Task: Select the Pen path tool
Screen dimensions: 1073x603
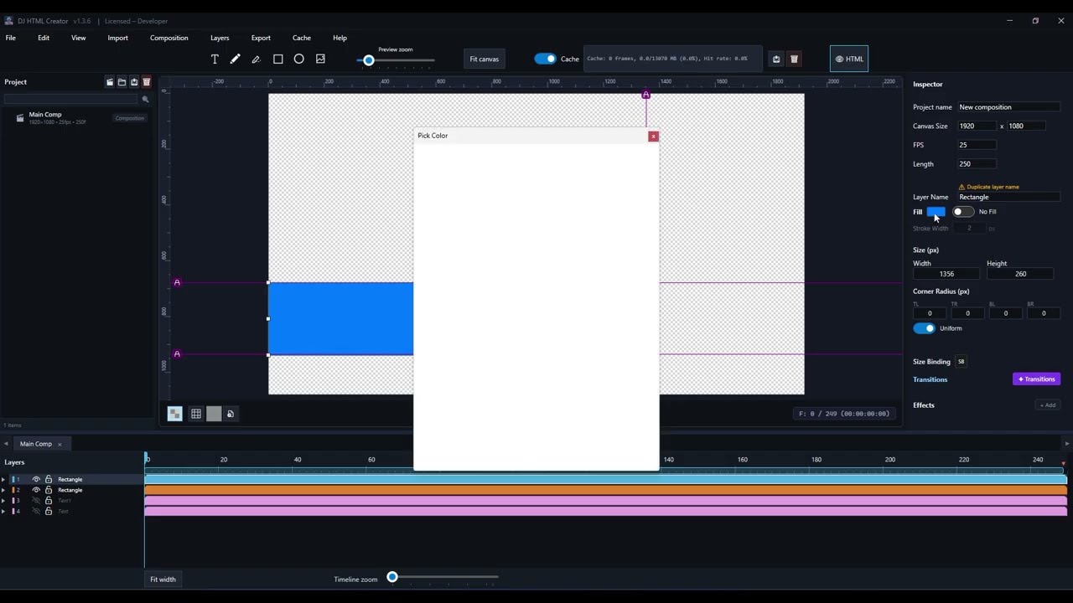Action: click(x=256, y=59)
